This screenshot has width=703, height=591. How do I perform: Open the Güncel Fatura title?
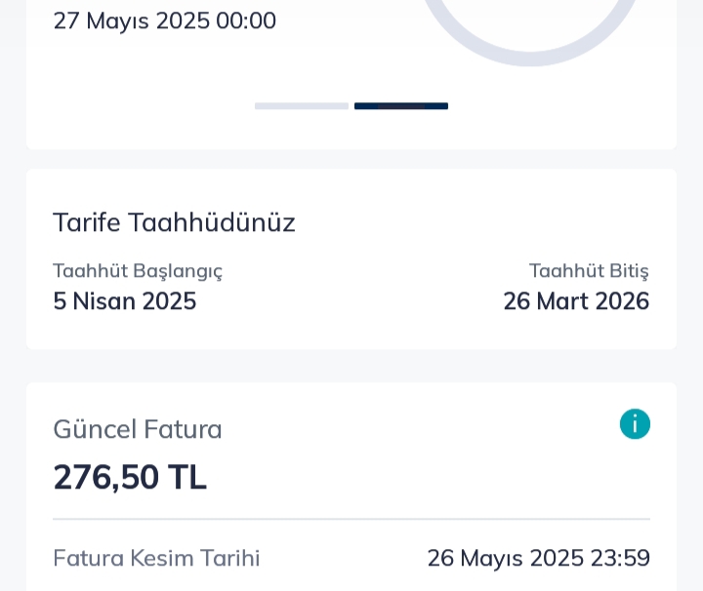pos(138,429)
